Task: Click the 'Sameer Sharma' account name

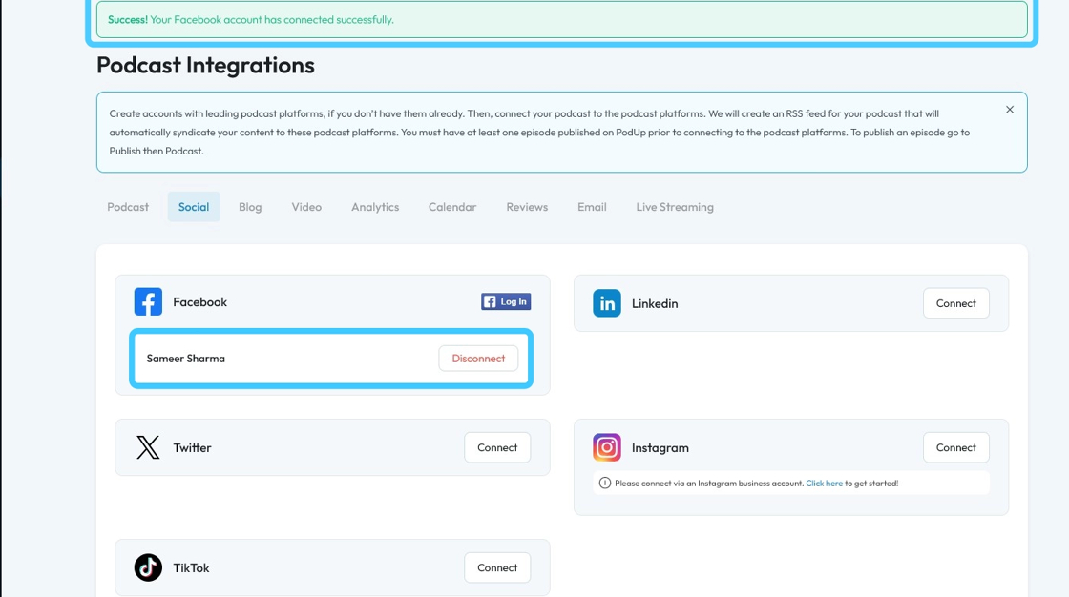Action: tap(185, 359)
